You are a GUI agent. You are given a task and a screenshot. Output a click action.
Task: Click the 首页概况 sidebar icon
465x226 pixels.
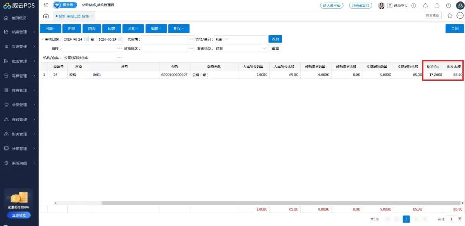click(6, 18)
